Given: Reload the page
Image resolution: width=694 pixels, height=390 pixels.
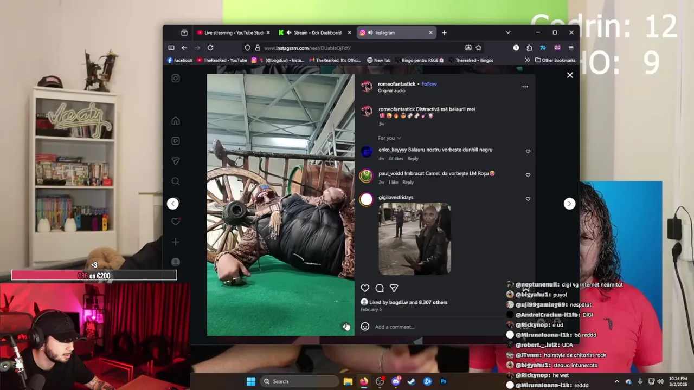Looking at the screenshot, I should point(210,48).
